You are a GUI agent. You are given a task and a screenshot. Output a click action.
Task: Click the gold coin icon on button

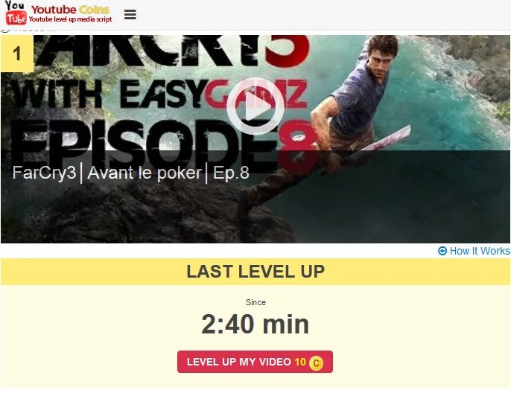[x=316, y=362]
